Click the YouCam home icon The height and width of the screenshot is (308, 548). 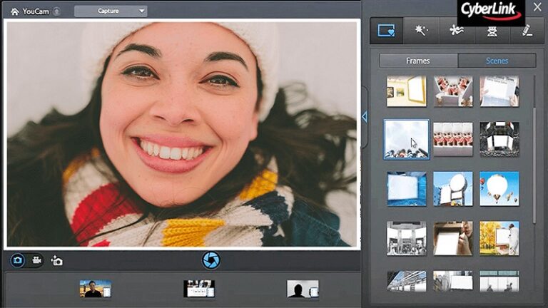pos(15,11)
